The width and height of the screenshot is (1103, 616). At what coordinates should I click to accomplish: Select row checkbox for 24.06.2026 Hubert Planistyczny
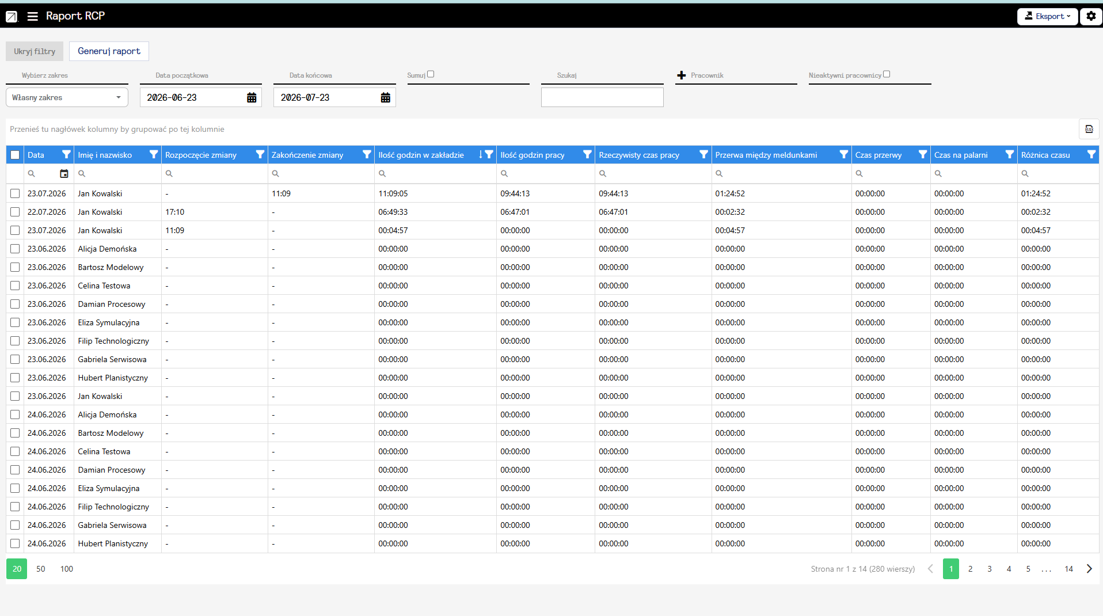[x=15, y=543]
